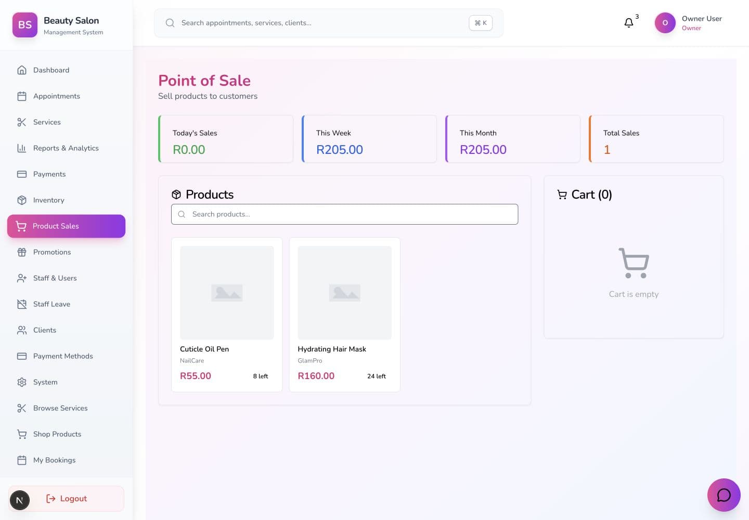Click Hydrating Hair Mask image placeholder
Viewport: 749px width, 520px height.
344,293
